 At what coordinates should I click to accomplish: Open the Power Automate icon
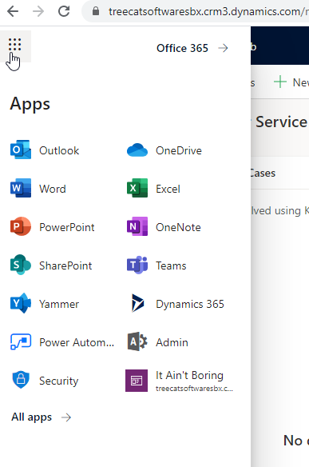(21, 341)
